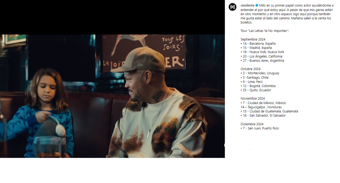This screenshot has width=340, height=183.
Task: Select the '27 - Buenos Aires, Argentina' entry
Action: coord(262,60)
